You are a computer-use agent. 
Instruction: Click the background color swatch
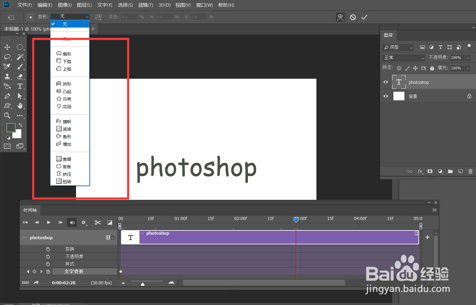coord(18,135)
